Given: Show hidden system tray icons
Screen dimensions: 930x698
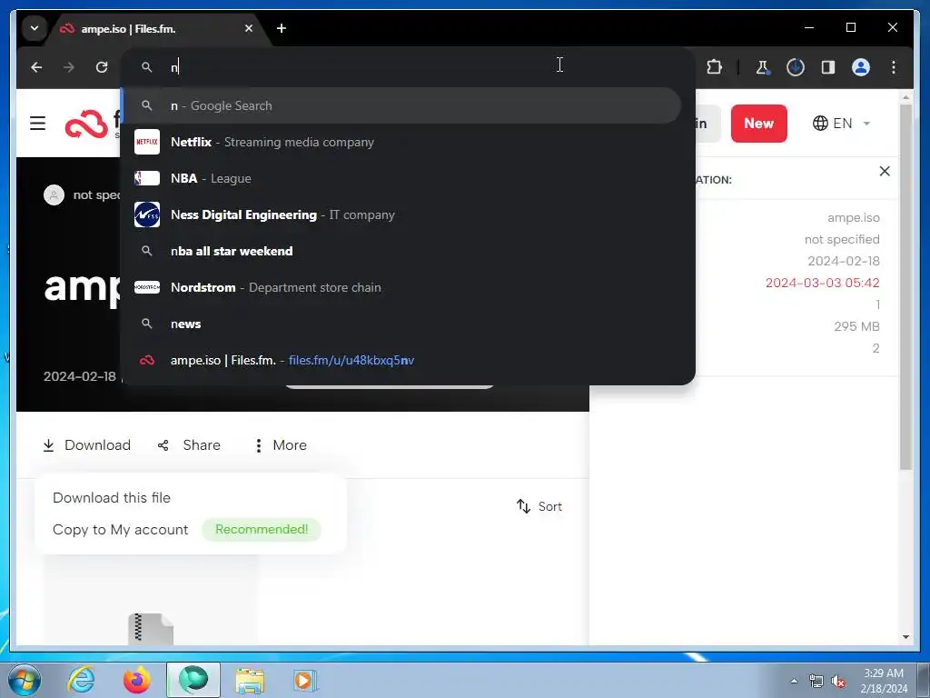Looking at the screenshot, I should tap(794, 681).
